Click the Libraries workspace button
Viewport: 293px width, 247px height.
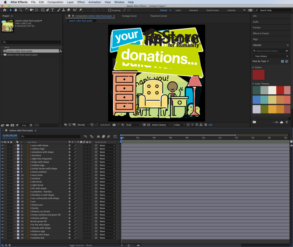click(x=231, y=10)
